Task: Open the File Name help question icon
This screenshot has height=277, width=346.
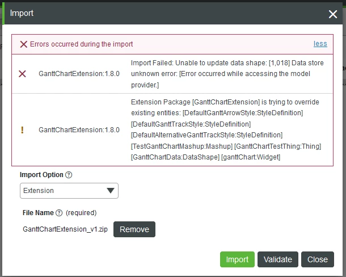Action: (x=59, y=213)
